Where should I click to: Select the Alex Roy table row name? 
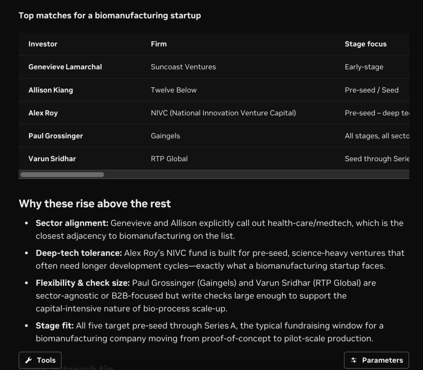[x=43, y=113]
